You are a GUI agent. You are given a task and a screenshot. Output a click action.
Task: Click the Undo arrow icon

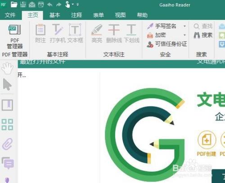click(49, 5)
